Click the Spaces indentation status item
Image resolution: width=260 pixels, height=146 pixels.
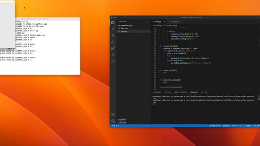coord(226,126)
